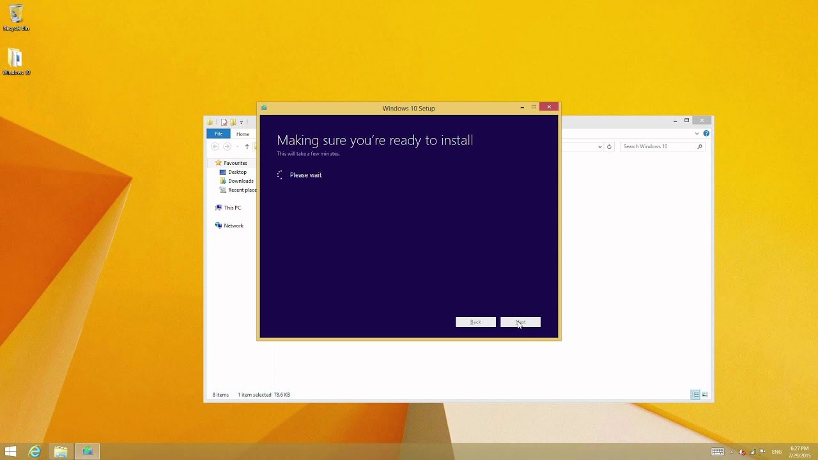The image size is (818, 460).
Task: Open the network signal tray icon
Action: coord(752,452)
